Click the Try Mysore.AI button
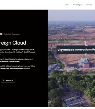This screenshot has width=95, height=109. pyautogui.click(x=8, y=80)
